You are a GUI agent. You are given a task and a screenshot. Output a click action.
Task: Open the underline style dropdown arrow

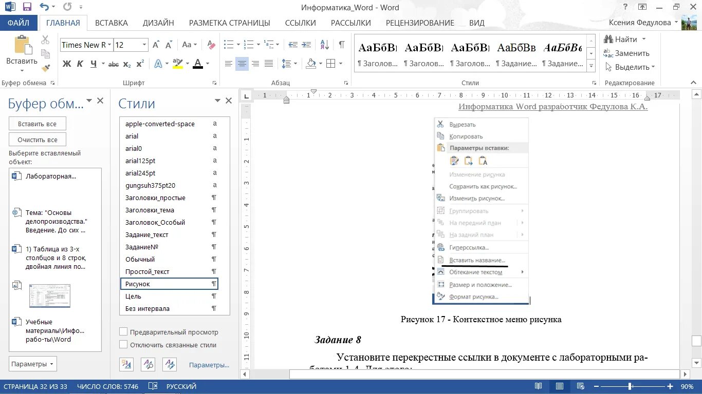(x=103, y=64)
